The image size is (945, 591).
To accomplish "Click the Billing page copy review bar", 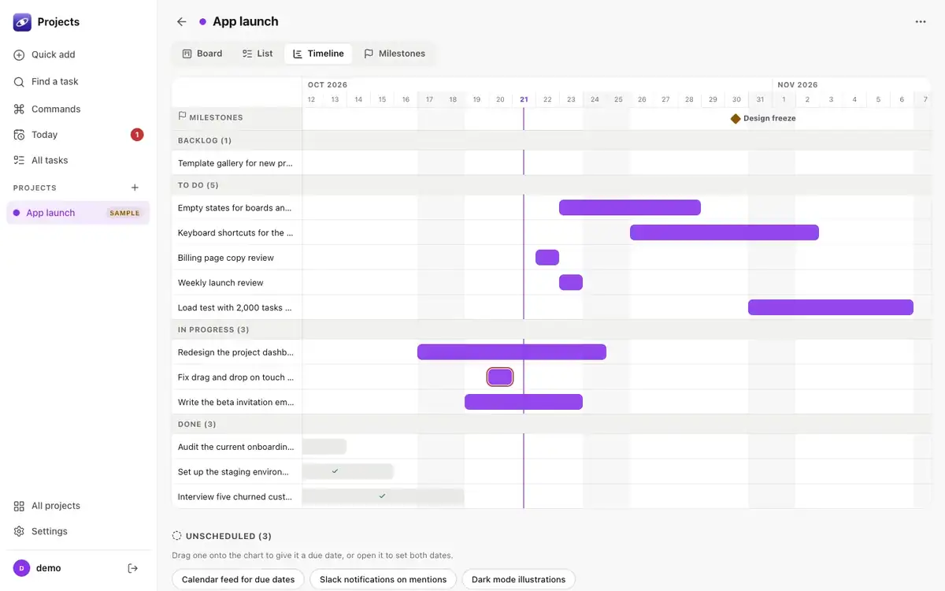I will 547,258.
